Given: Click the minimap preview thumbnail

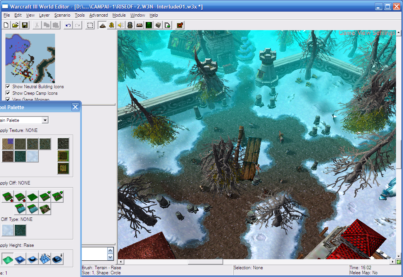Looking at the screenshot, I should pyautogui.click(x=30, y=58).
